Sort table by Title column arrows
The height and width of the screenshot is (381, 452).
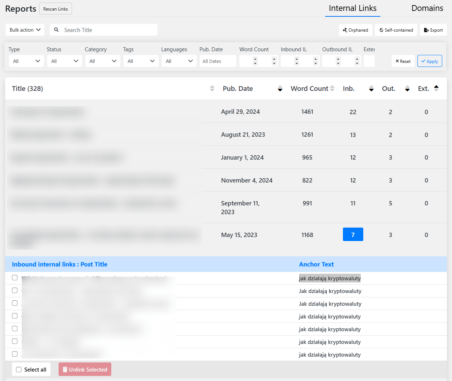212,88
